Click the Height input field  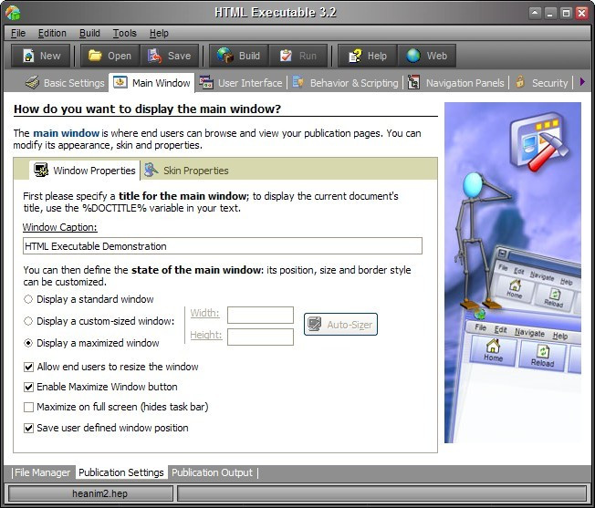(260, 337)
